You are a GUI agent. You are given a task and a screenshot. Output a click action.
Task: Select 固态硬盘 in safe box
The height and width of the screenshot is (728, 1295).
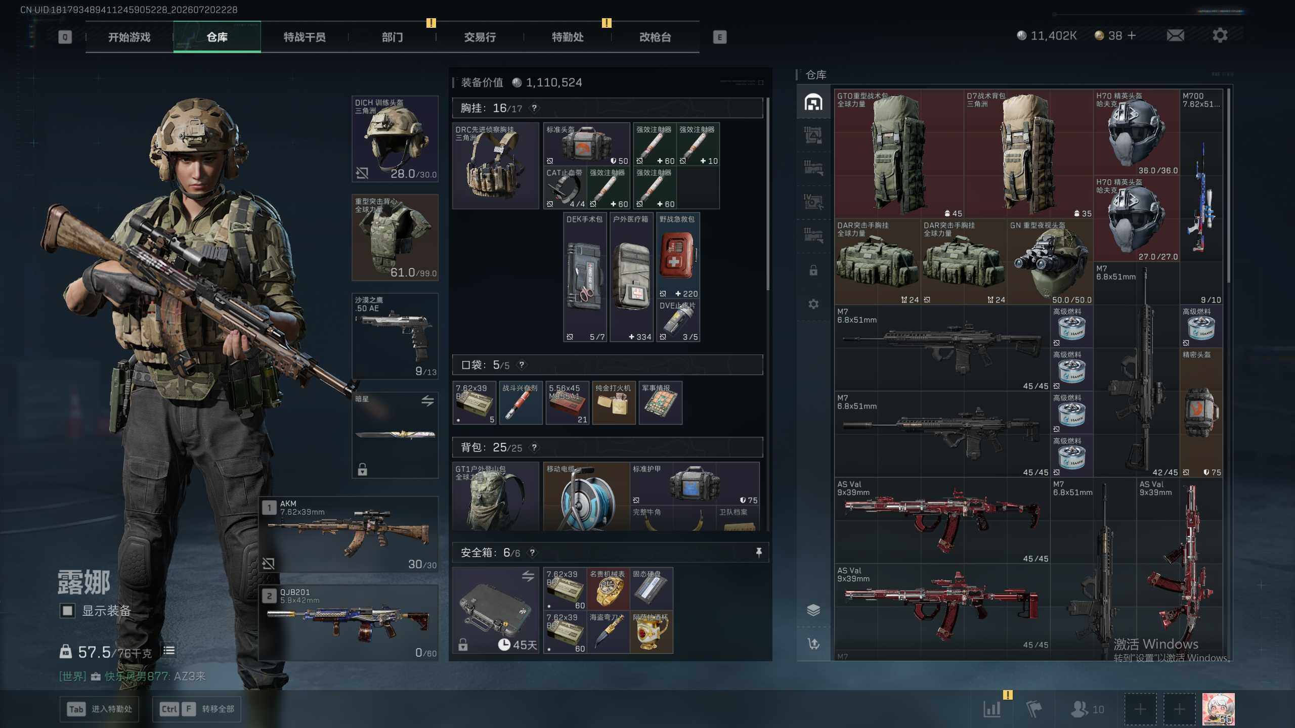tap(652, 588)
